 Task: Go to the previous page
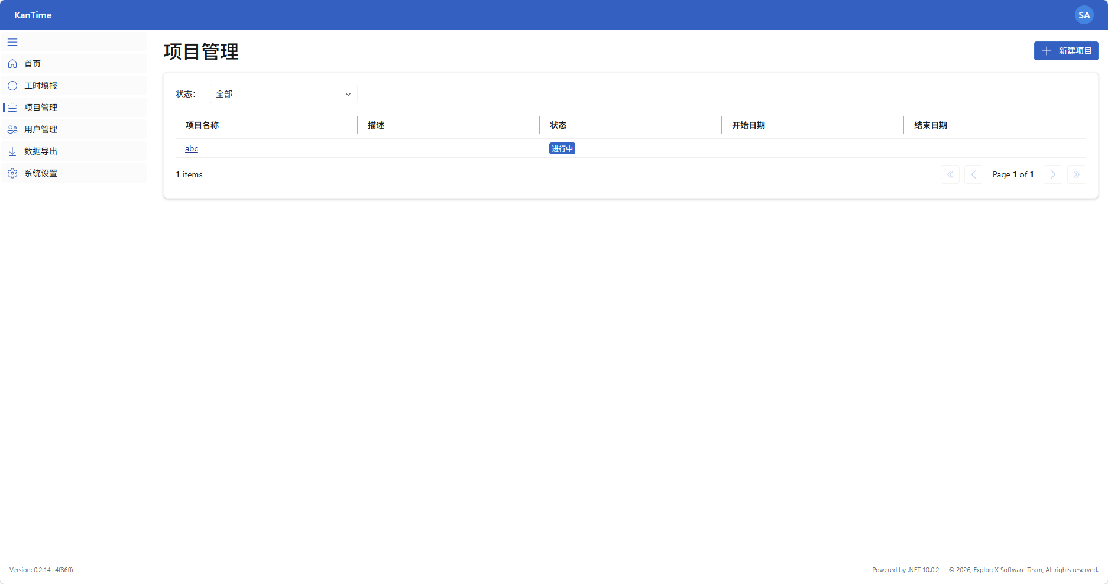(973, 174)
